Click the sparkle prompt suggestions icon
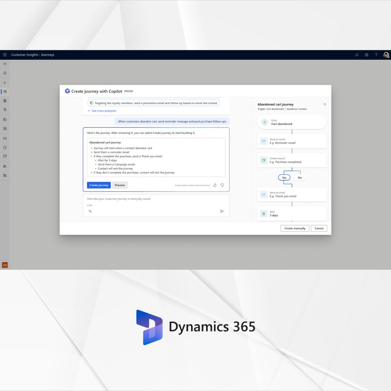 click(x=90, y=211)
